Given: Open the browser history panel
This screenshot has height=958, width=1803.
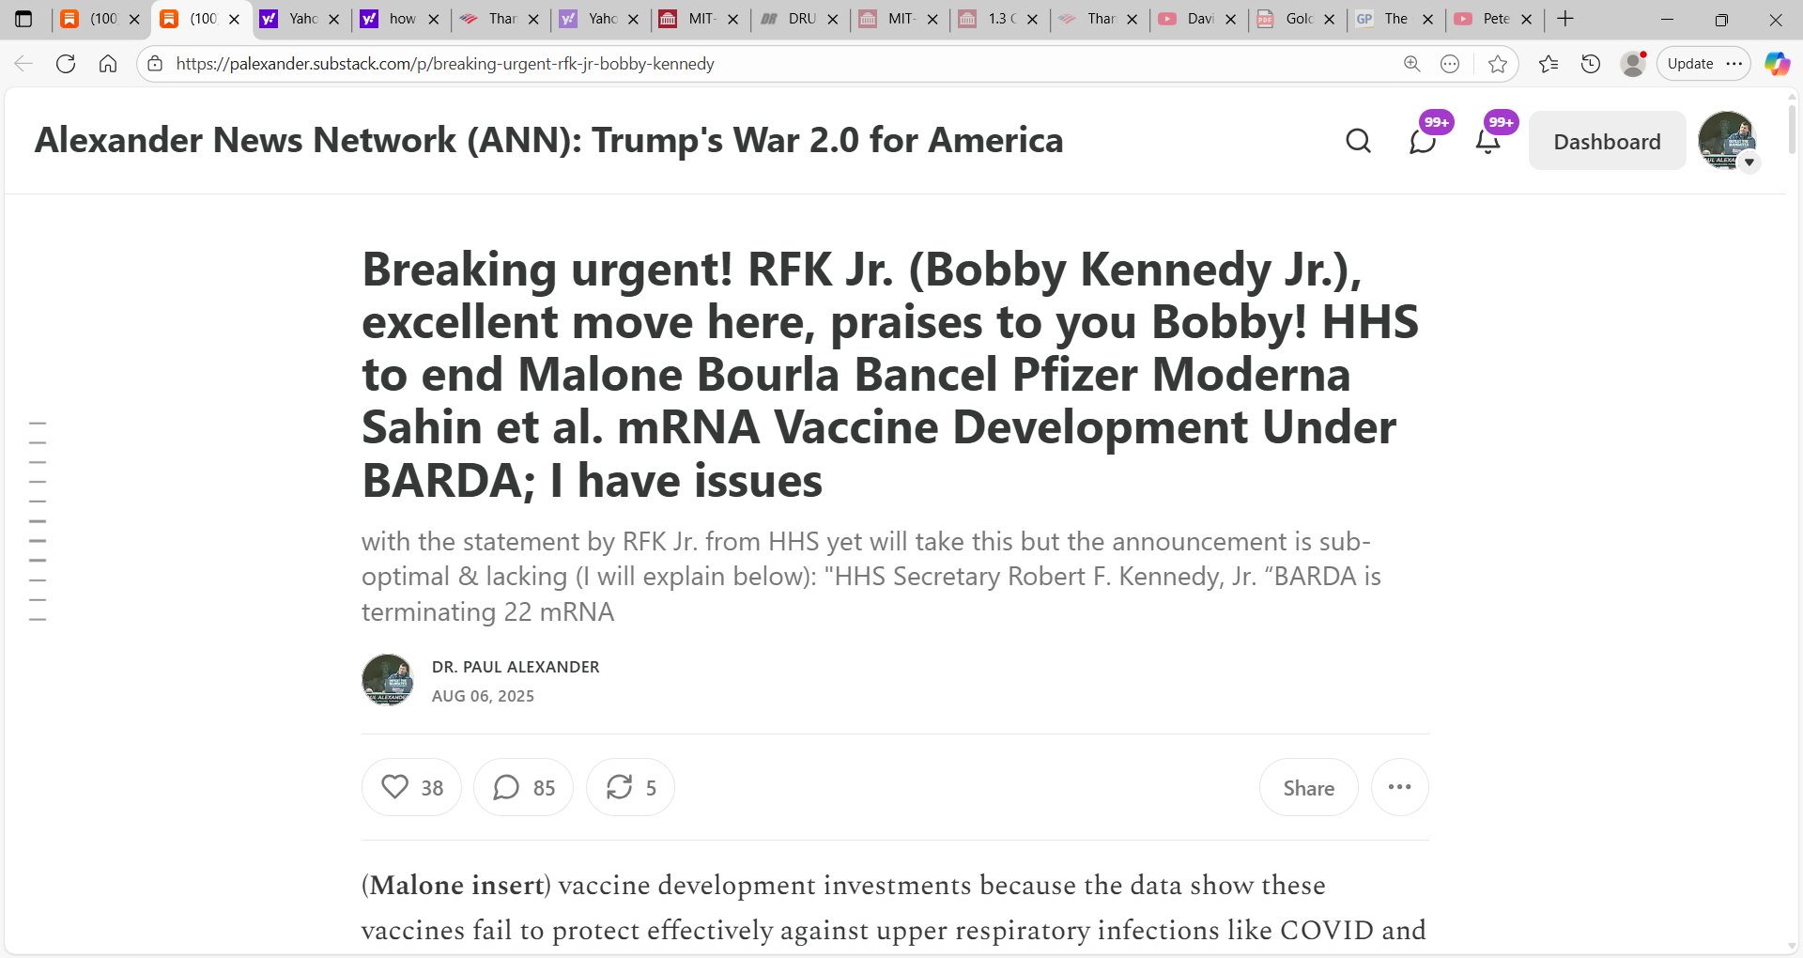Looking at the screenshot, I should 1591,64.
